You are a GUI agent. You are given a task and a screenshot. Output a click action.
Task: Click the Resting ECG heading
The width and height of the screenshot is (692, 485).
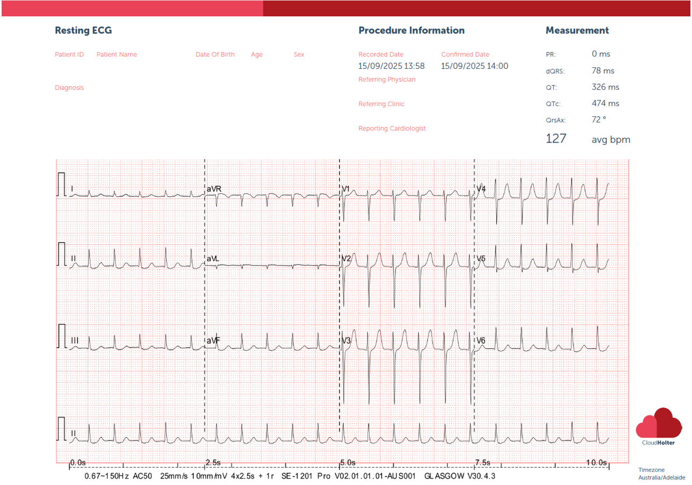coord(83,31)
